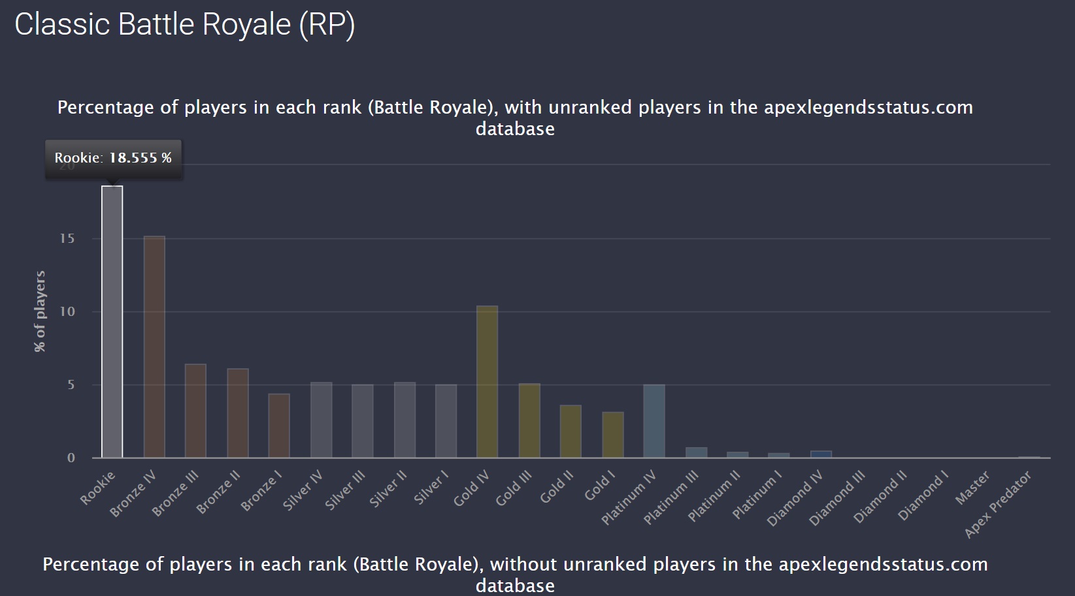Viewport: 1075px width, 596px height.
Task: Click the Master axis label
Action: coord(972,488)
